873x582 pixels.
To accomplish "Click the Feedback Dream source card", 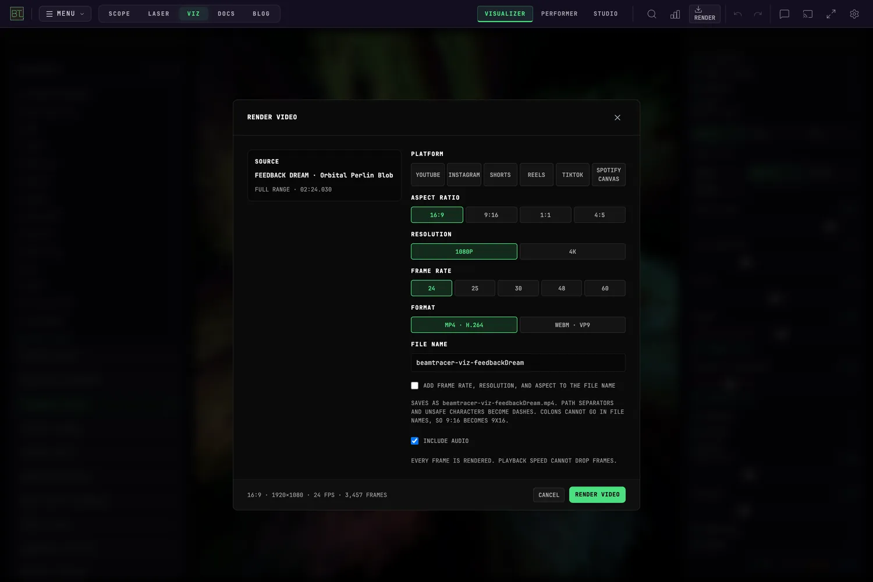I will pyautogui.click(x=324, y=175).
